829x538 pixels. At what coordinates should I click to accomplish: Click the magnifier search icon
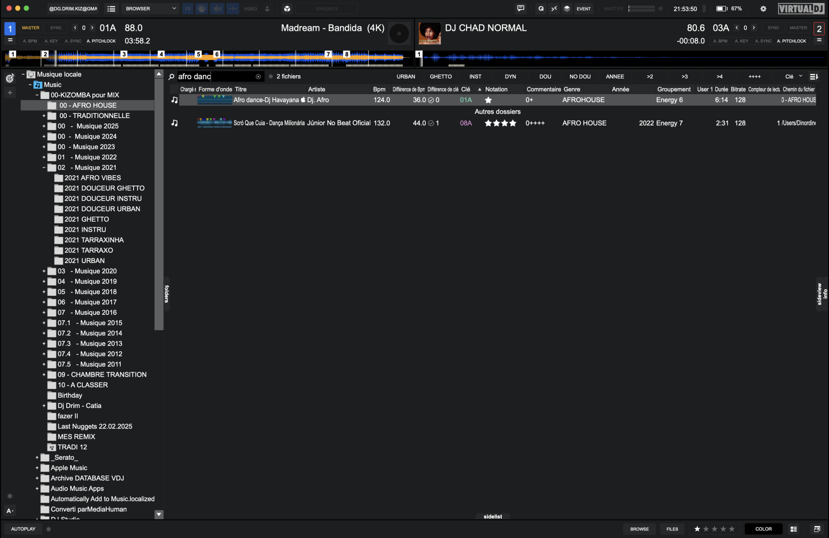click(171, 77)
